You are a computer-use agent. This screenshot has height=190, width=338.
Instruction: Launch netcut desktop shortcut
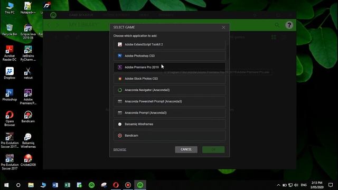(28, 73)
